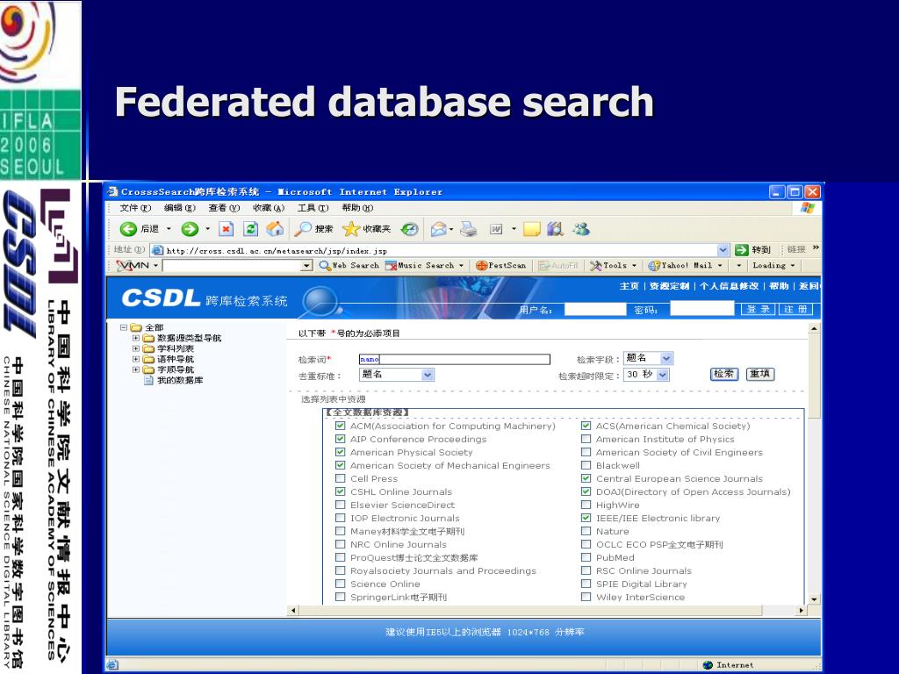Viewport: 899px width, 674px height.
Task: Click the 检索 search button
Action: pyautogui.click(x=724, y=374)
